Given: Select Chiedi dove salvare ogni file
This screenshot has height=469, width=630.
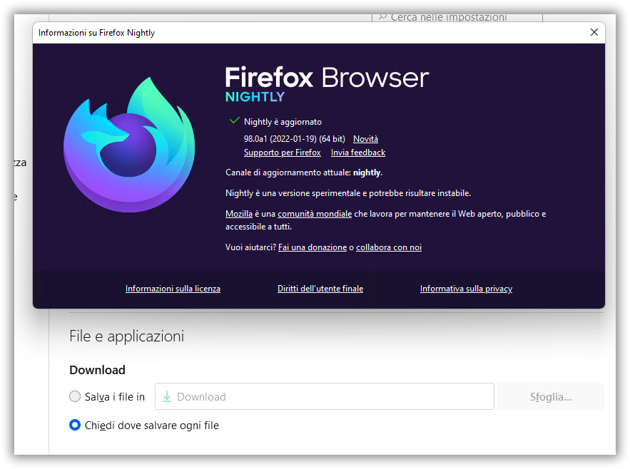Looking at the screenshot, I should coord(75,425).
